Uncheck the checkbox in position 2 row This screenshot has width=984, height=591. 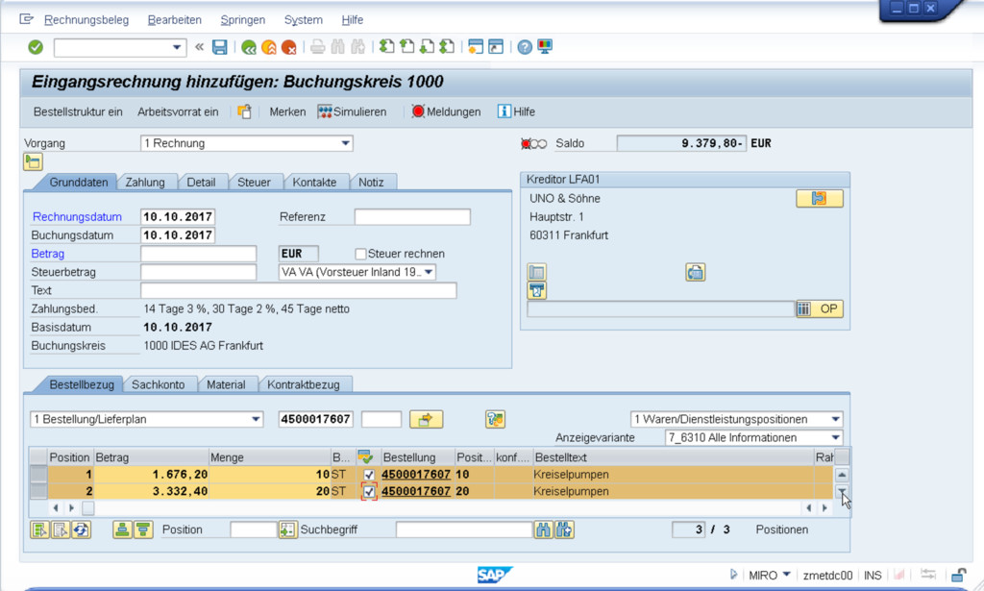click(369, 491)
